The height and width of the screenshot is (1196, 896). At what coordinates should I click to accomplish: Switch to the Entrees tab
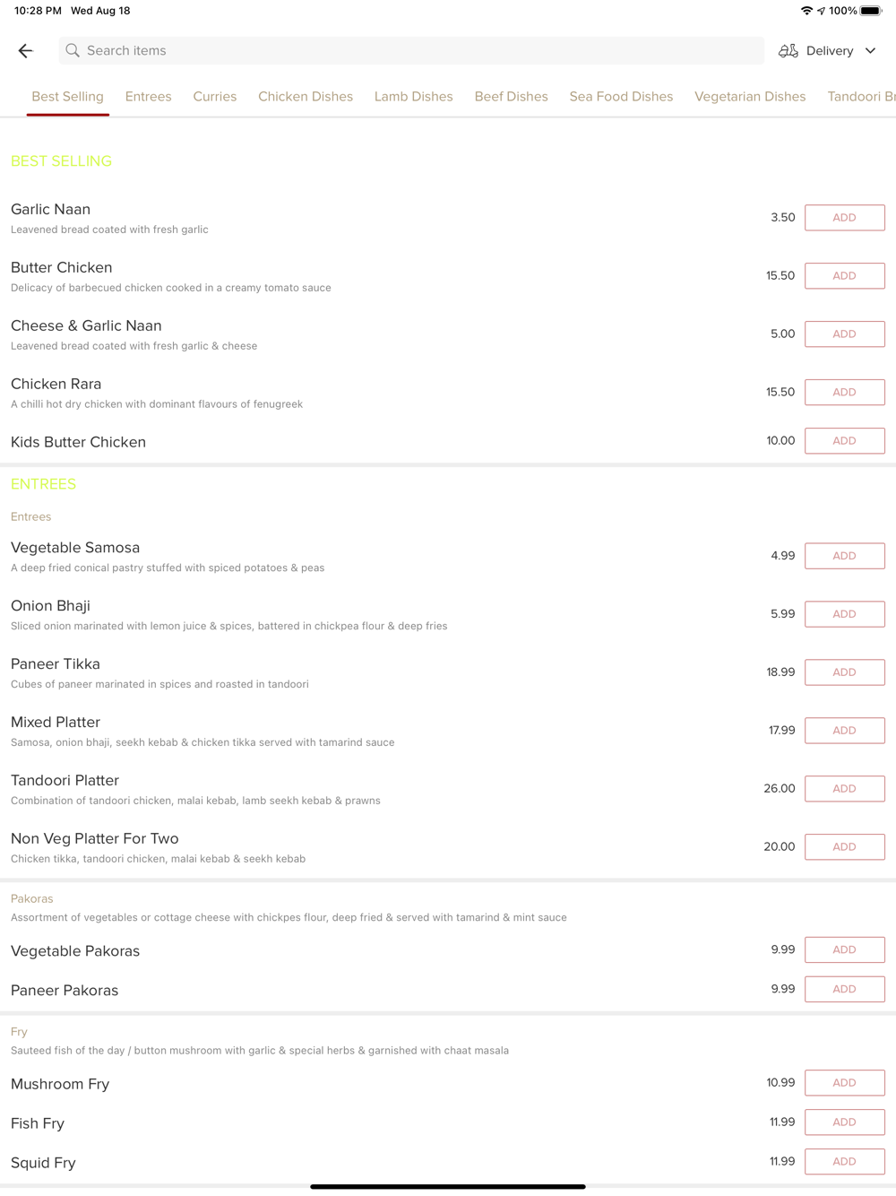point(148,97)
